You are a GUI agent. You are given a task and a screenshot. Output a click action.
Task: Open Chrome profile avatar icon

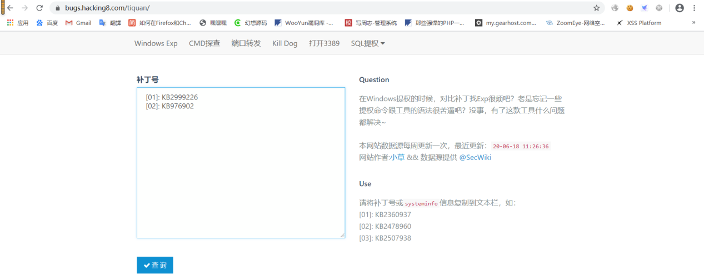click(x=679, y=8)
